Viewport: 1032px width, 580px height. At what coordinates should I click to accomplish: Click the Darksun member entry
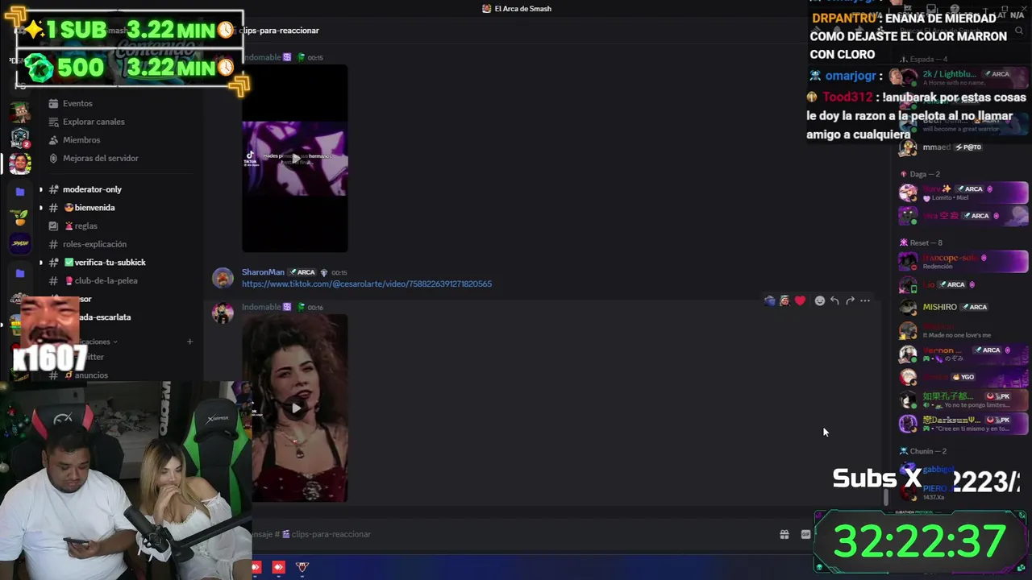[x=963, y=424]
